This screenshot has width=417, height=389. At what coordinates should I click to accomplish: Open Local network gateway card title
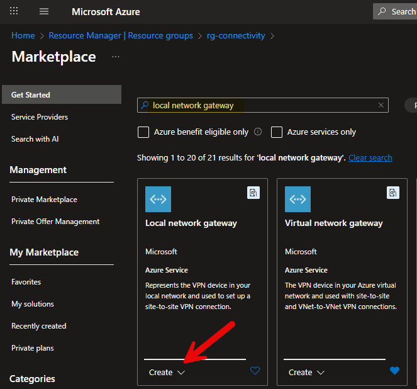(x=191, y=223)
